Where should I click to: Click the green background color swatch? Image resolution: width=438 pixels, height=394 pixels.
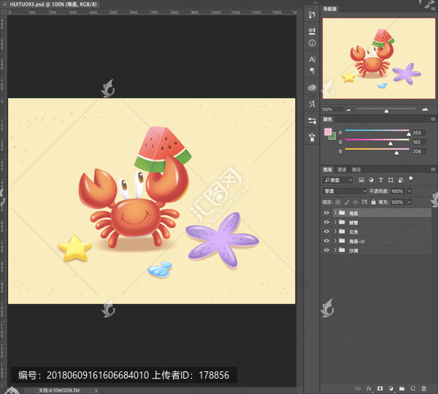pyautogui.click(x=334, y=137)
